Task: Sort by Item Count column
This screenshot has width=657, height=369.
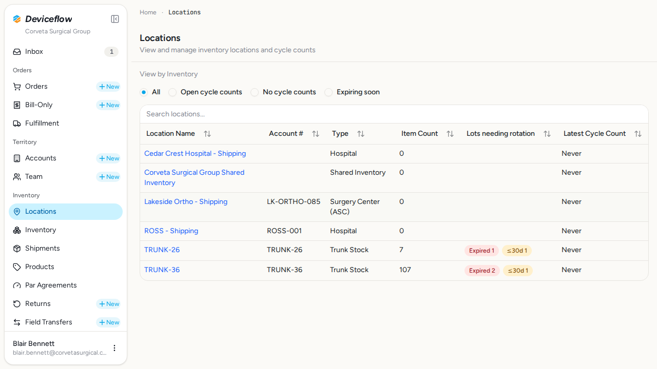Action: (x=450, y=134)
